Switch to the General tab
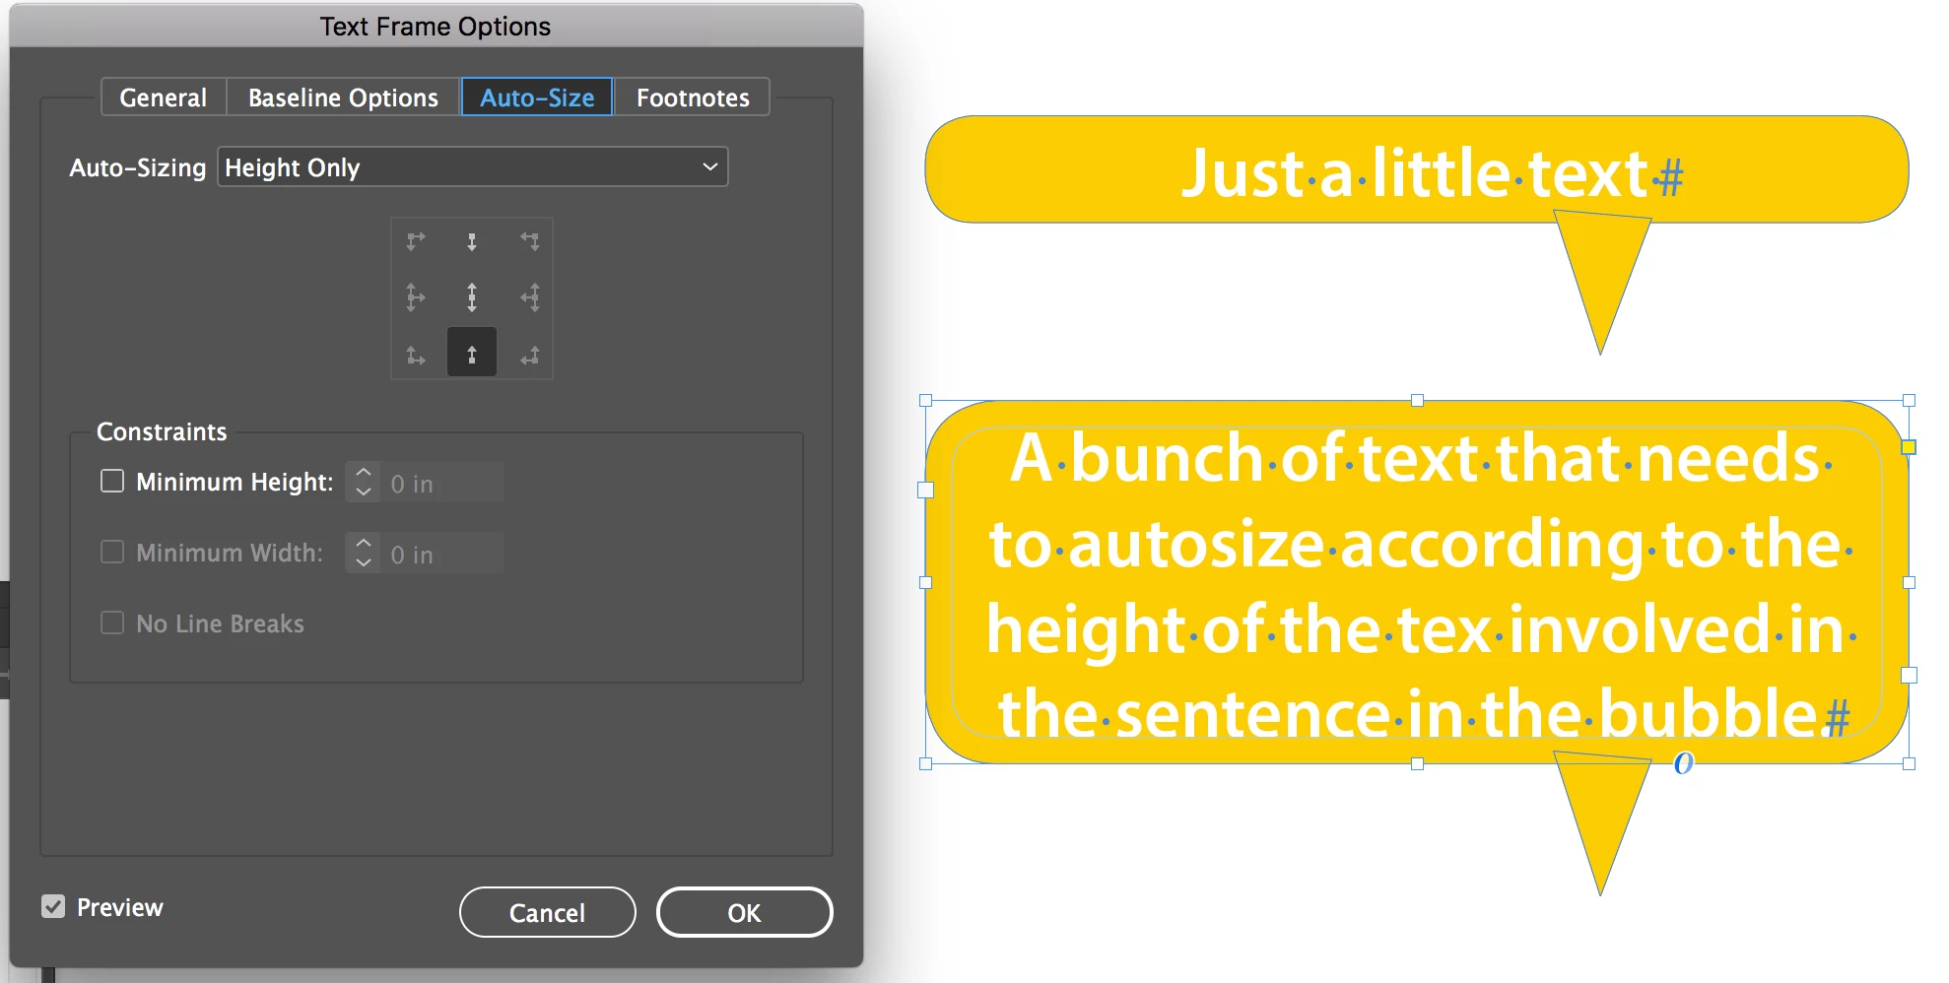This screenshot has width=1949, height=983. 164,98
